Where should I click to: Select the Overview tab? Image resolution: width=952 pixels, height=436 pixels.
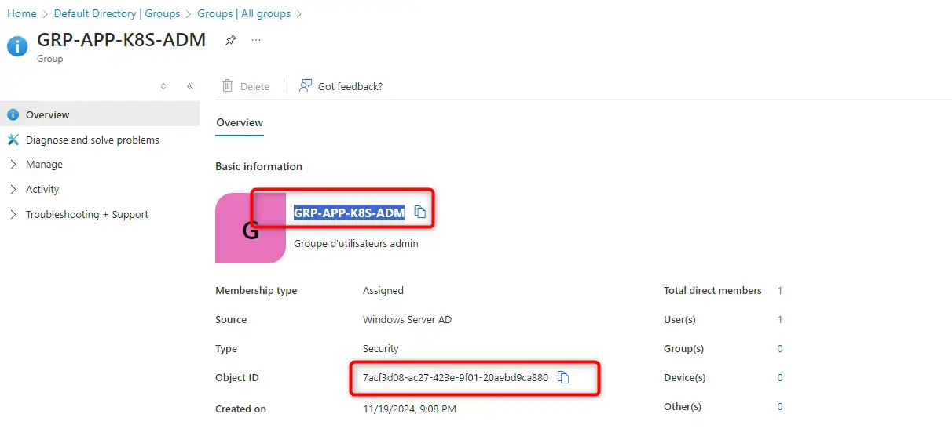pyautogui.click(x=240, y=123)
